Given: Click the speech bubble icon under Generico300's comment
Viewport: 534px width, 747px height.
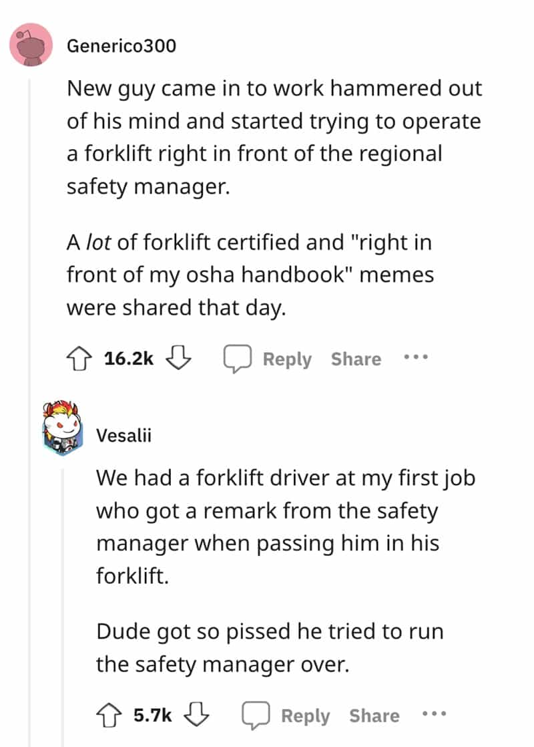Looking at the screenshot, I should click(x=236, y=359).
